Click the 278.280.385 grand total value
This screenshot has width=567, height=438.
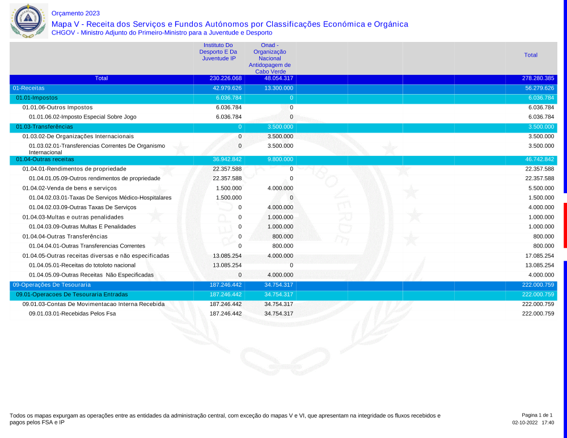click(539, 78)
